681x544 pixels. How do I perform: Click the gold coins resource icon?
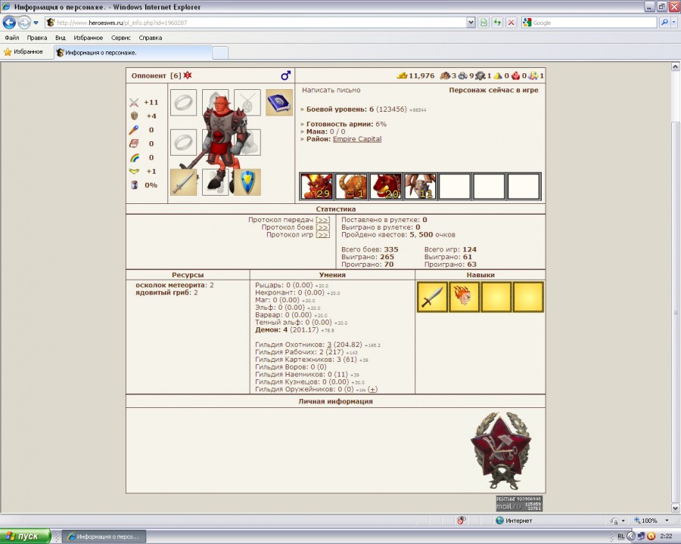click(x=403, y=76)
